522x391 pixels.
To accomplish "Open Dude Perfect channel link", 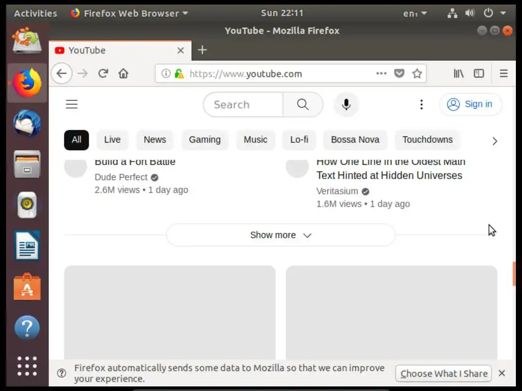I will [121, 177].
